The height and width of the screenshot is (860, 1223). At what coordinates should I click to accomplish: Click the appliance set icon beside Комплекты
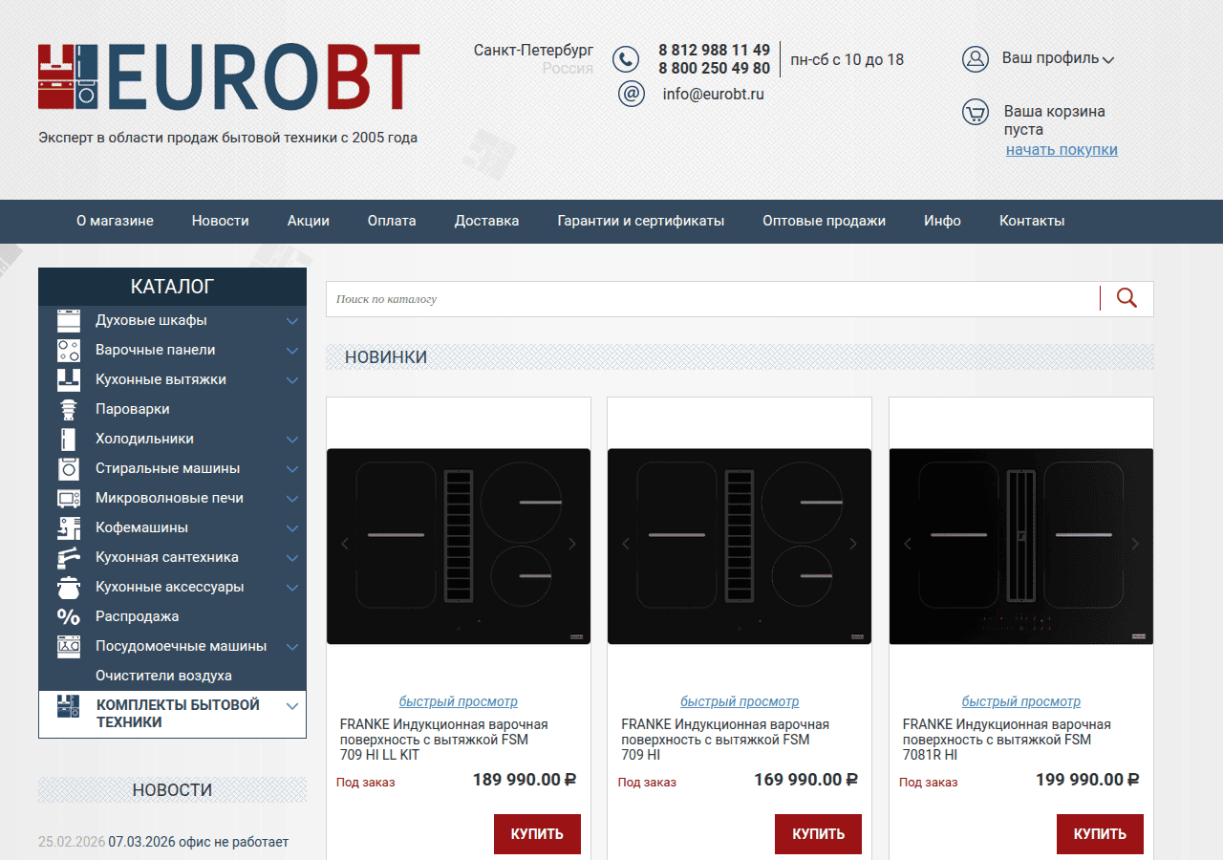click(x=69, y=706)
